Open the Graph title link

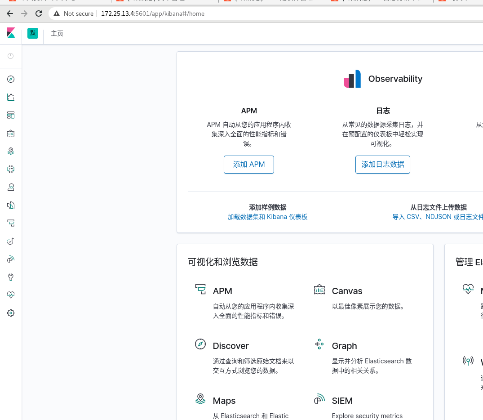[x=344, y=346]
